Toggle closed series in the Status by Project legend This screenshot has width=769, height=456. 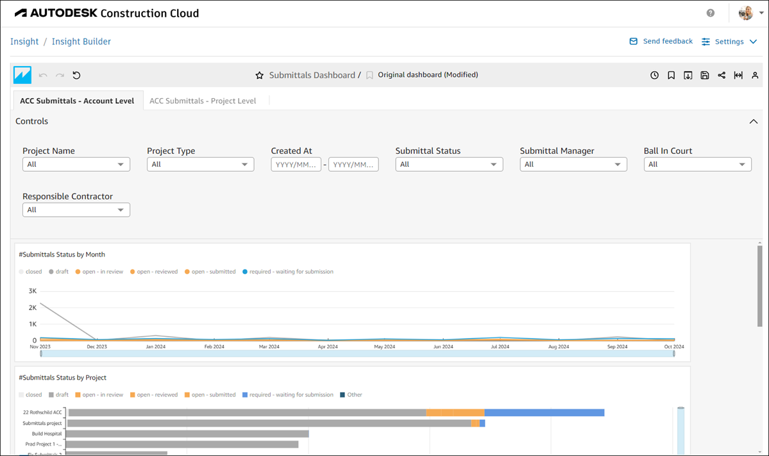pos(30,394)
